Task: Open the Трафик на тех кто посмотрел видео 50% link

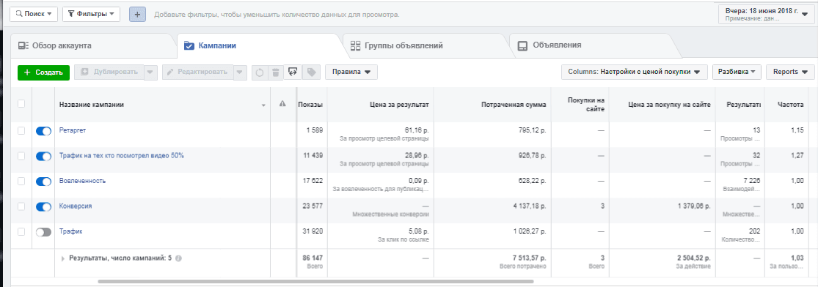Action: coord(122,156)
